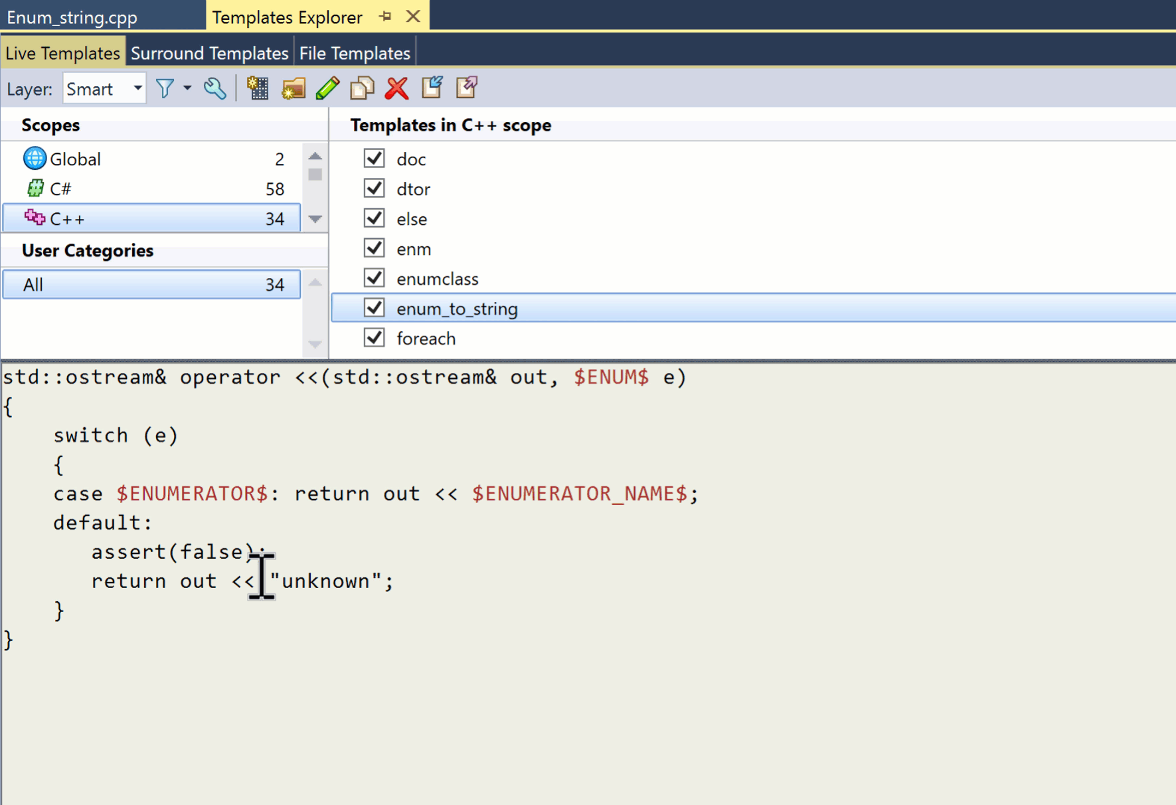Apply the funnel filter icon
Screen dimensions: 1176x805
[x=165, y=88]
